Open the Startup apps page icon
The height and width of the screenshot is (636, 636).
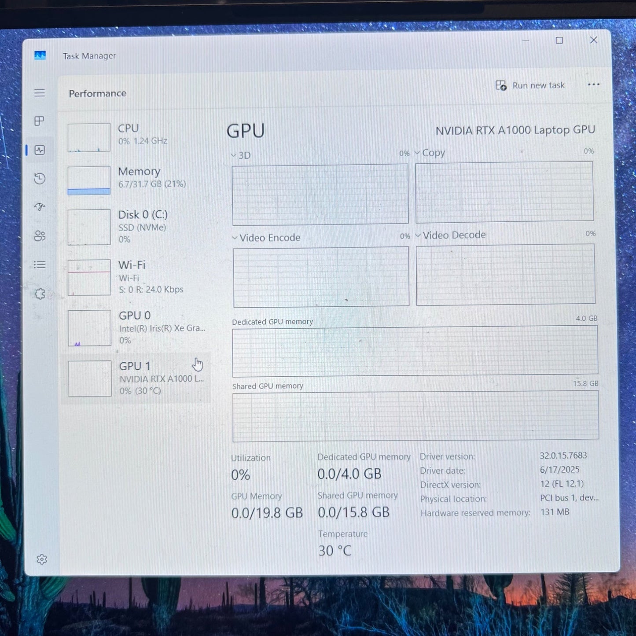40,207
